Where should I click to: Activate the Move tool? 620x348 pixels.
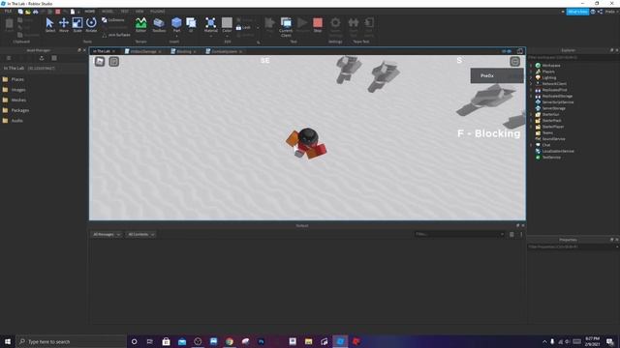(64, 24)
